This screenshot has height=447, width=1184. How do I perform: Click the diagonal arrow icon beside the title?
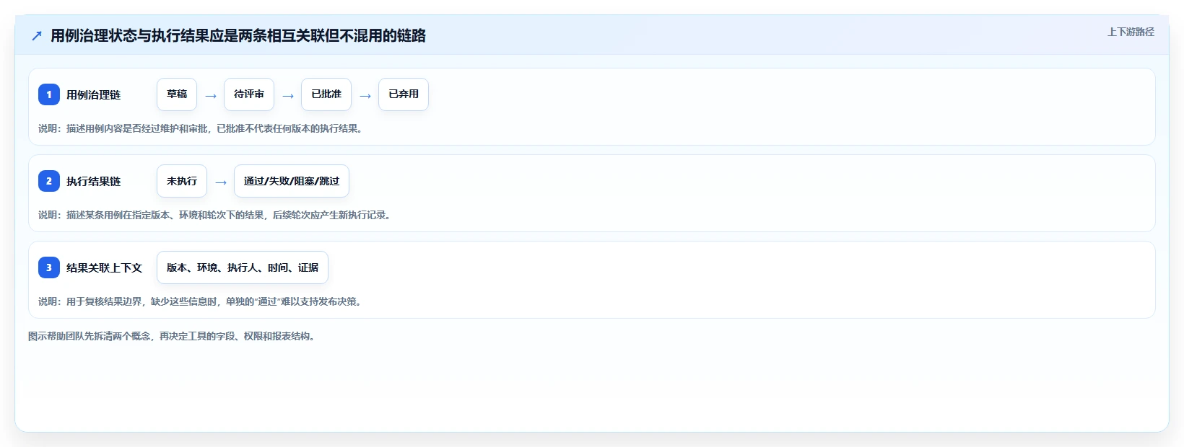pos(37,35)
